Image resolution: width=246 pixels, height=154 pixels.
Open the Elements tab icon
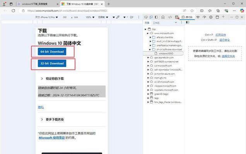tap(170, 17)
